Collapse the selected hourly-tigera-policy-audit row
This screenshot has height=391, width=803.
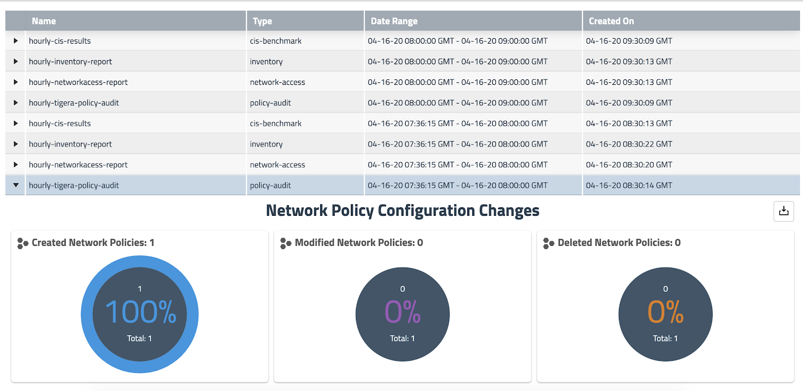pos(16,185)
